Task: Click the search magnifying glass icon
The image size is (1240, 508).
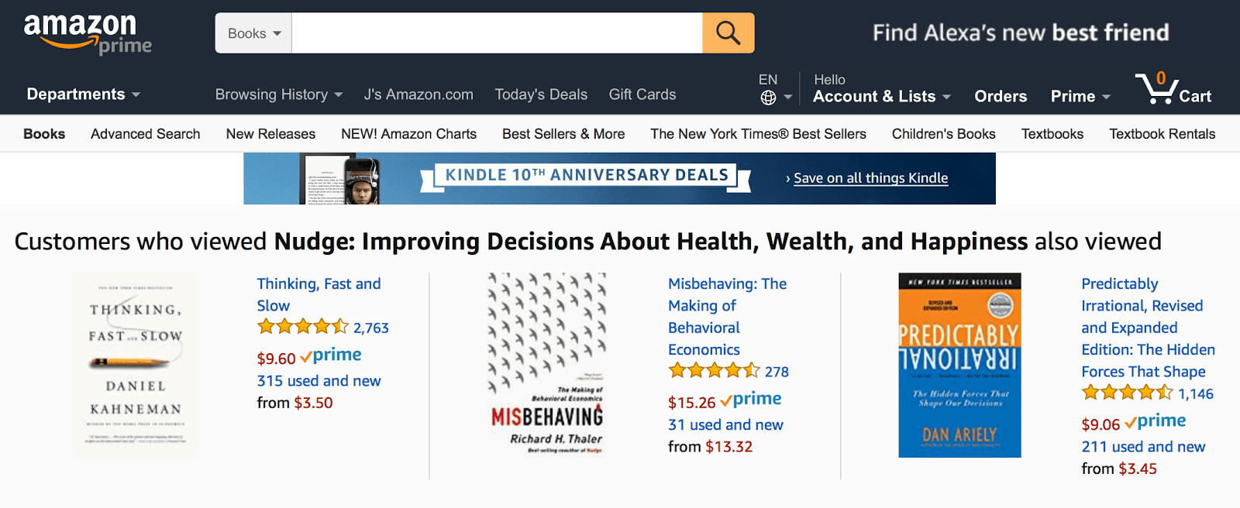Action: click(727, 33)
